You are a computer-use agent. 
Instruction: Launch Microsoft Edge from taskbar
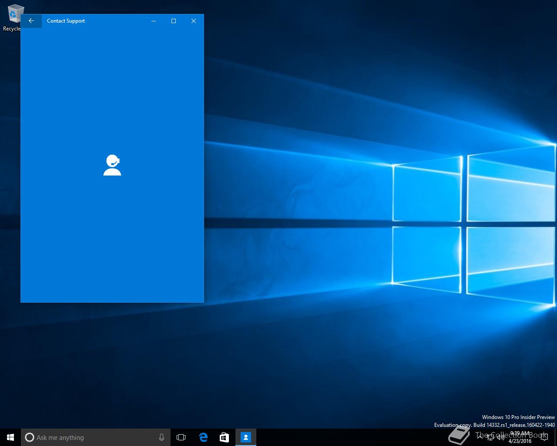(203, 437)
